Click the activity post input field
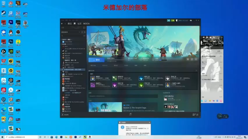The image size is (248, 139). point(123,96)
